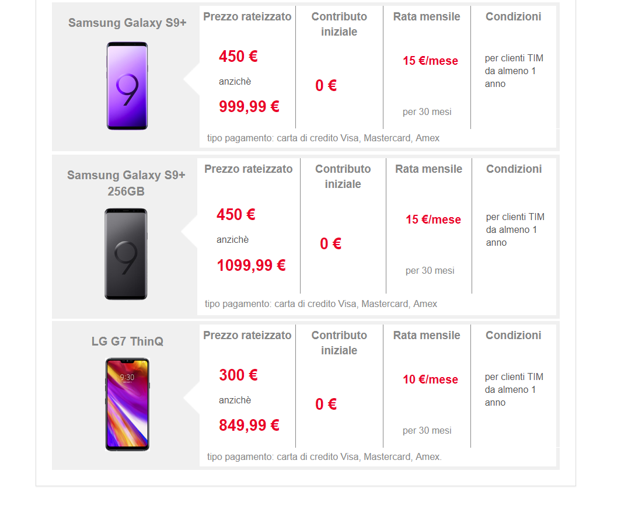Open the LG G7 ThinQ title

point(127,341)
